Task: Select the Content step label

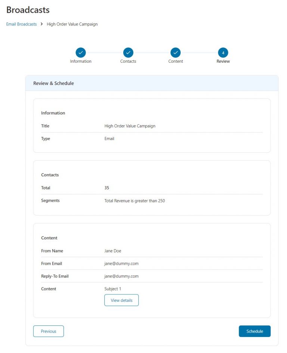Action: [176, 61]
